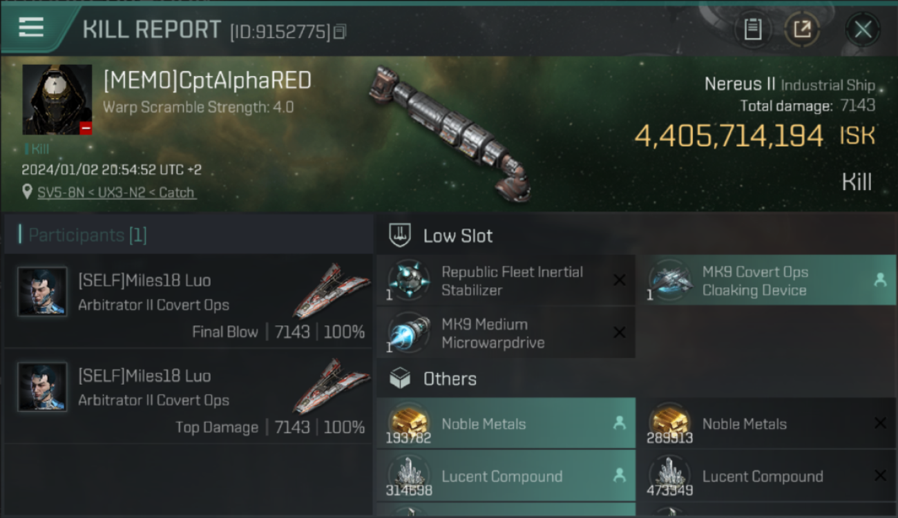Click the Nereus II ship image
Viewport: 898px width, 518px height.
pos(449,133)
